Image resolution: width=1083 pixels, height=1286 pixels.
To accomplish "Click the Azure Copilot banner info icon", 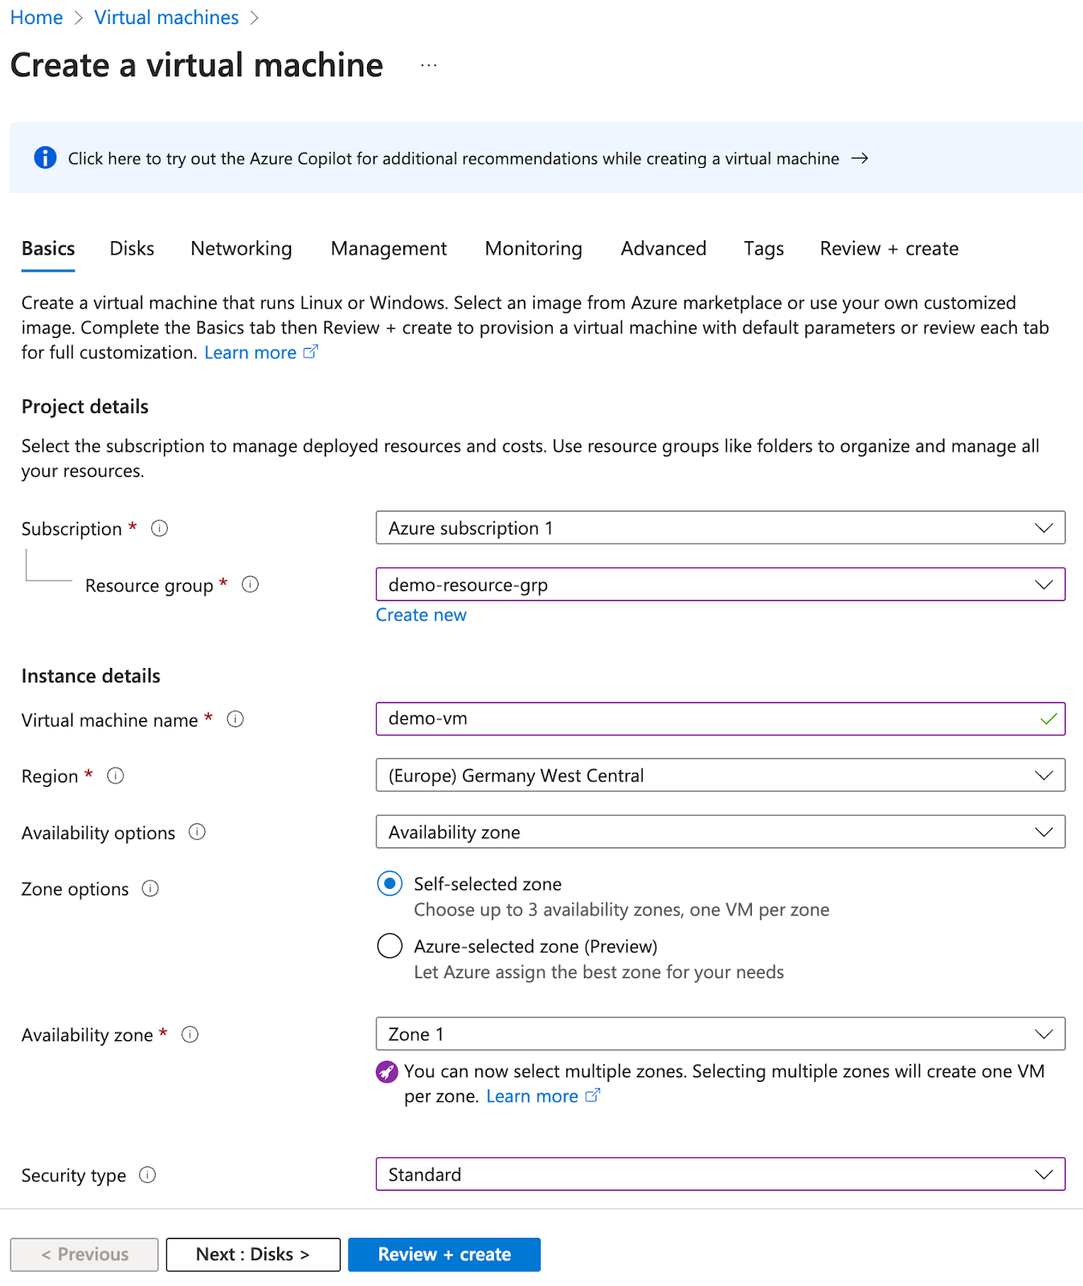I will click(44, 158).
